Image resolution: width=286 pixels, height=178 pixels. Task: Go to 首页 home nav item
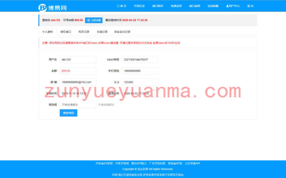click(x=121, y=6)
